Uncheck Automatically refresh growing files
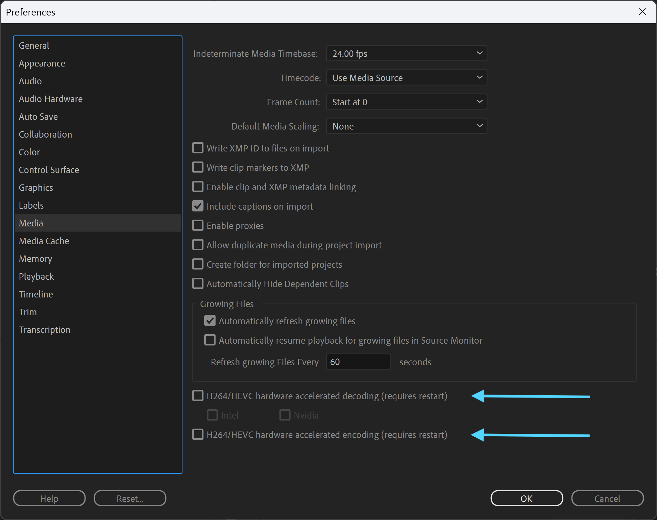The height and width of the screenshot is (520, 657). 210,320
